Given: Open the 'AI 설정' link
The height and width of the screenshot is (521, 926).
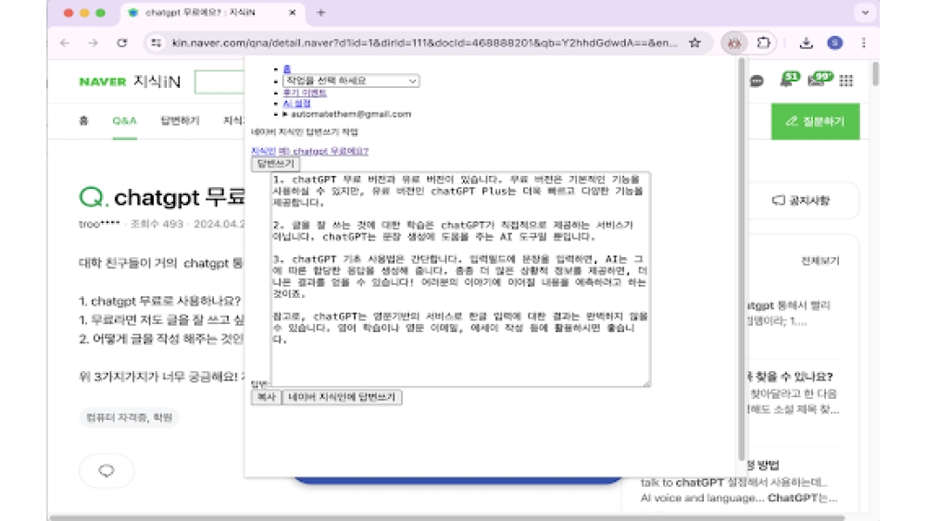Looking at the screenshot, I should point(299,104).
